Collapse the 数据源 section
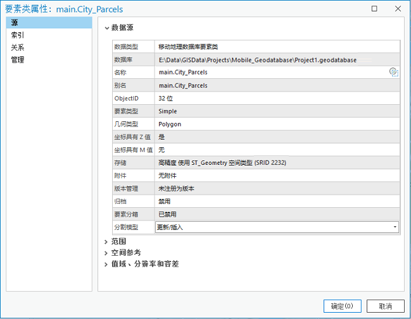Screen dimensions: 411x319 pos(106,28)
